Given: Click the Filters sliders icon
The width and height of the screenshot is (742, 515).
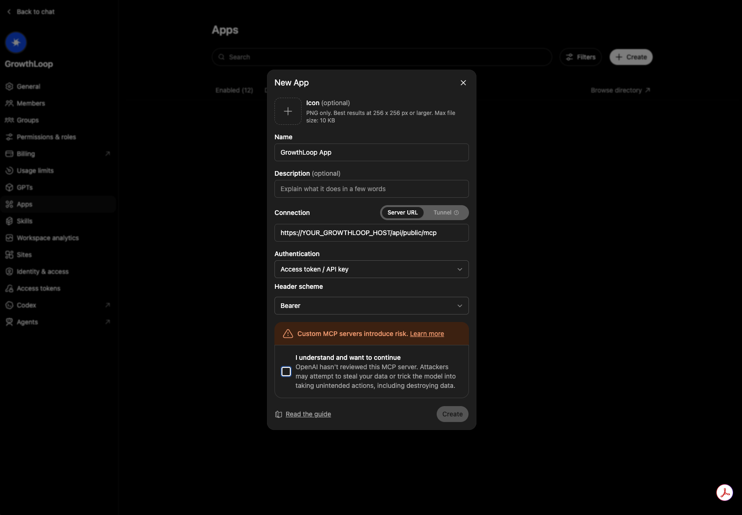Looking at the screenshot, I should (x=569, y=57).
